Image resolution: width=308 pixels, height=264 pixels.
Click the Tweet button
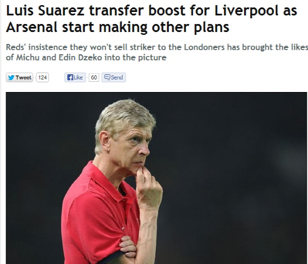[19, 78]
